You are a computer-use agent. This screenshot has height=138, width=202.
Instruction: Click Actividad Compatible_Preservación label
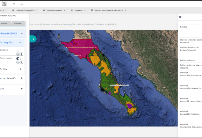click(x=191, y=87)
